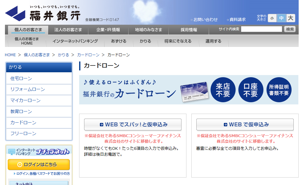Screen dimensions: 303x185
Task: Click the 来店不要 circle badge
Action: coord(223,90)
